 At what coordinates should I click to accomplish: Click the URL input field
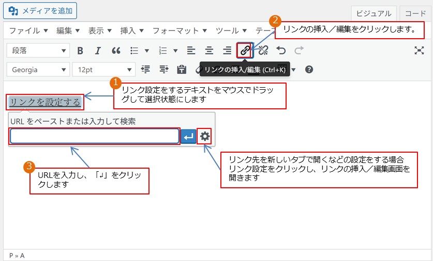(x=95, y=136)
